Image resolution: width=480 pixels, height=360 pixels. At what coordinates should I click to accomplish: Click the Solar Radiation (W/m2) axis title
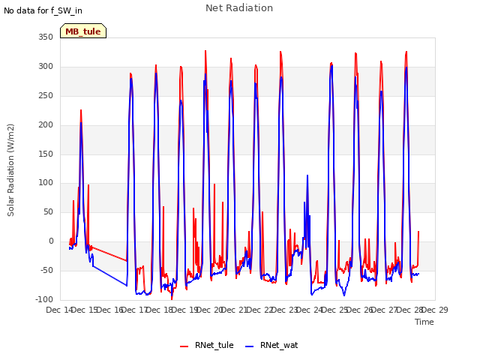10,170
